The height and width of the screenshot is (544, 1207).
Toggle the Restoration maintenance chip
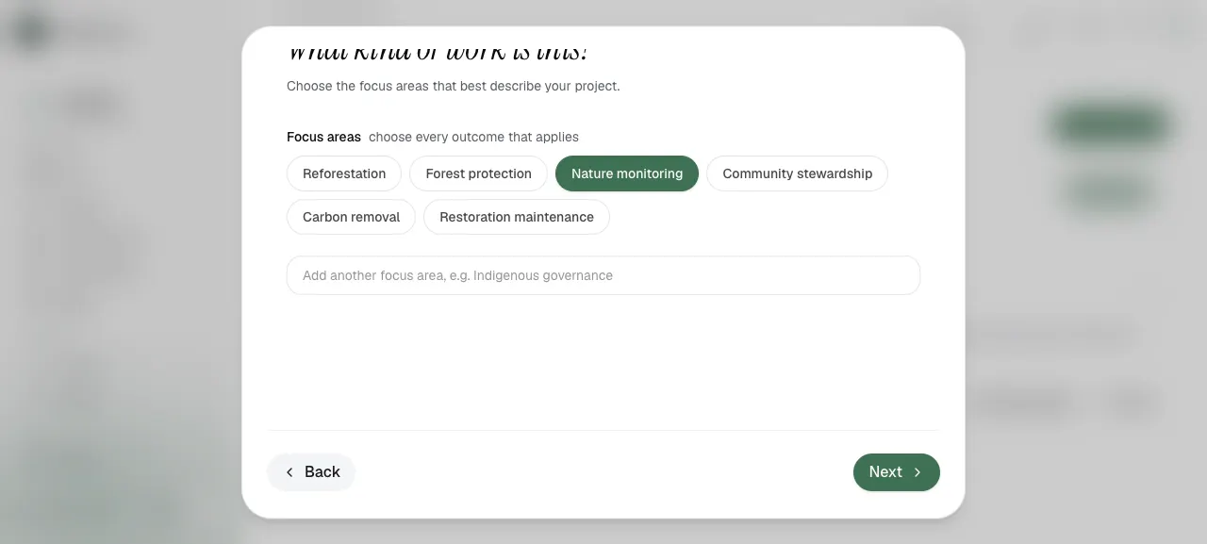click(x=517, y=217)
